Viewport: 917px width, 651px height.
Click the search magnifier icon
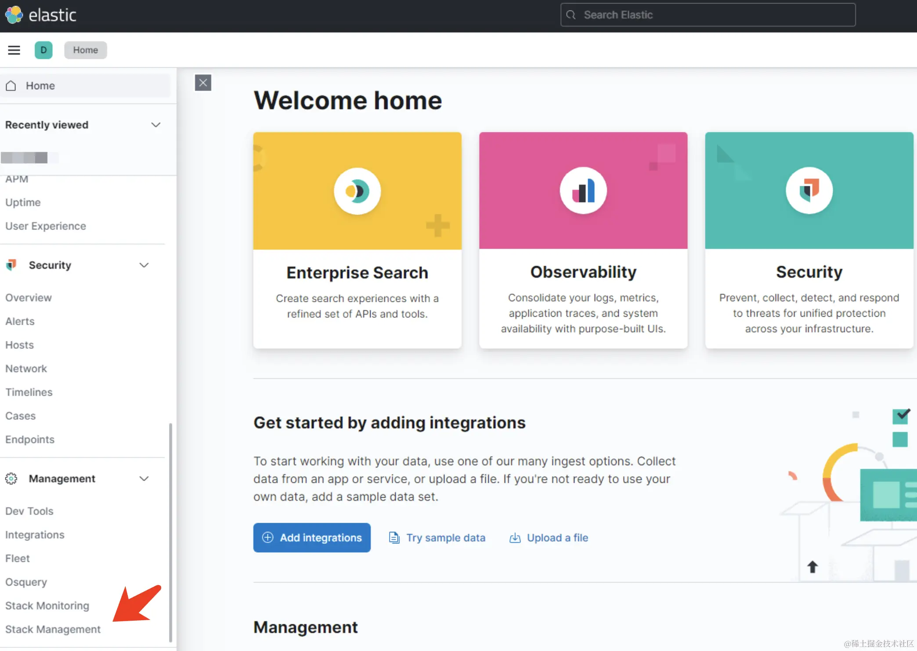(x=571, y=15)
